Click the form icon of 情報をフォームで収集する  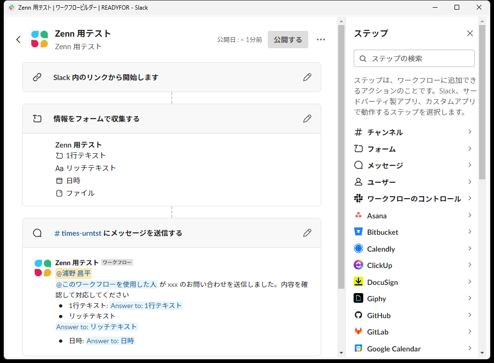click(x=37, y=119)
